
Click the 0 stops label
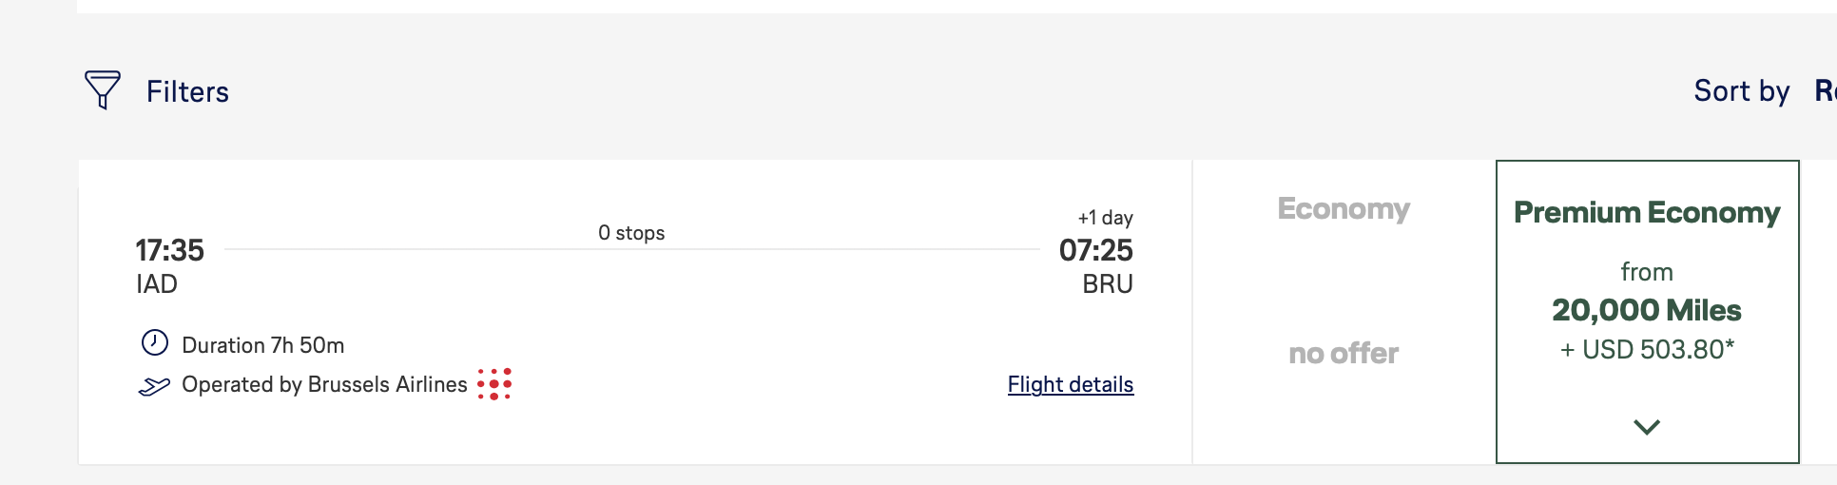click(x=631, y=233)
